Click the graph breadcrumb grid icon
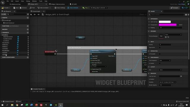190x107 pixels. (43, 15)
